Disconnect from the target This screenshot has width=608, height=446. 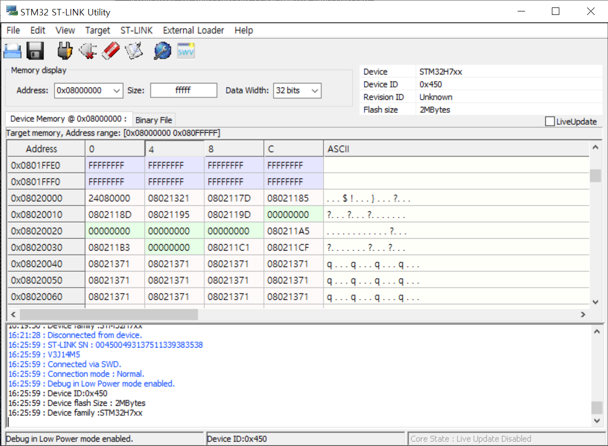[x=88, y=50]
